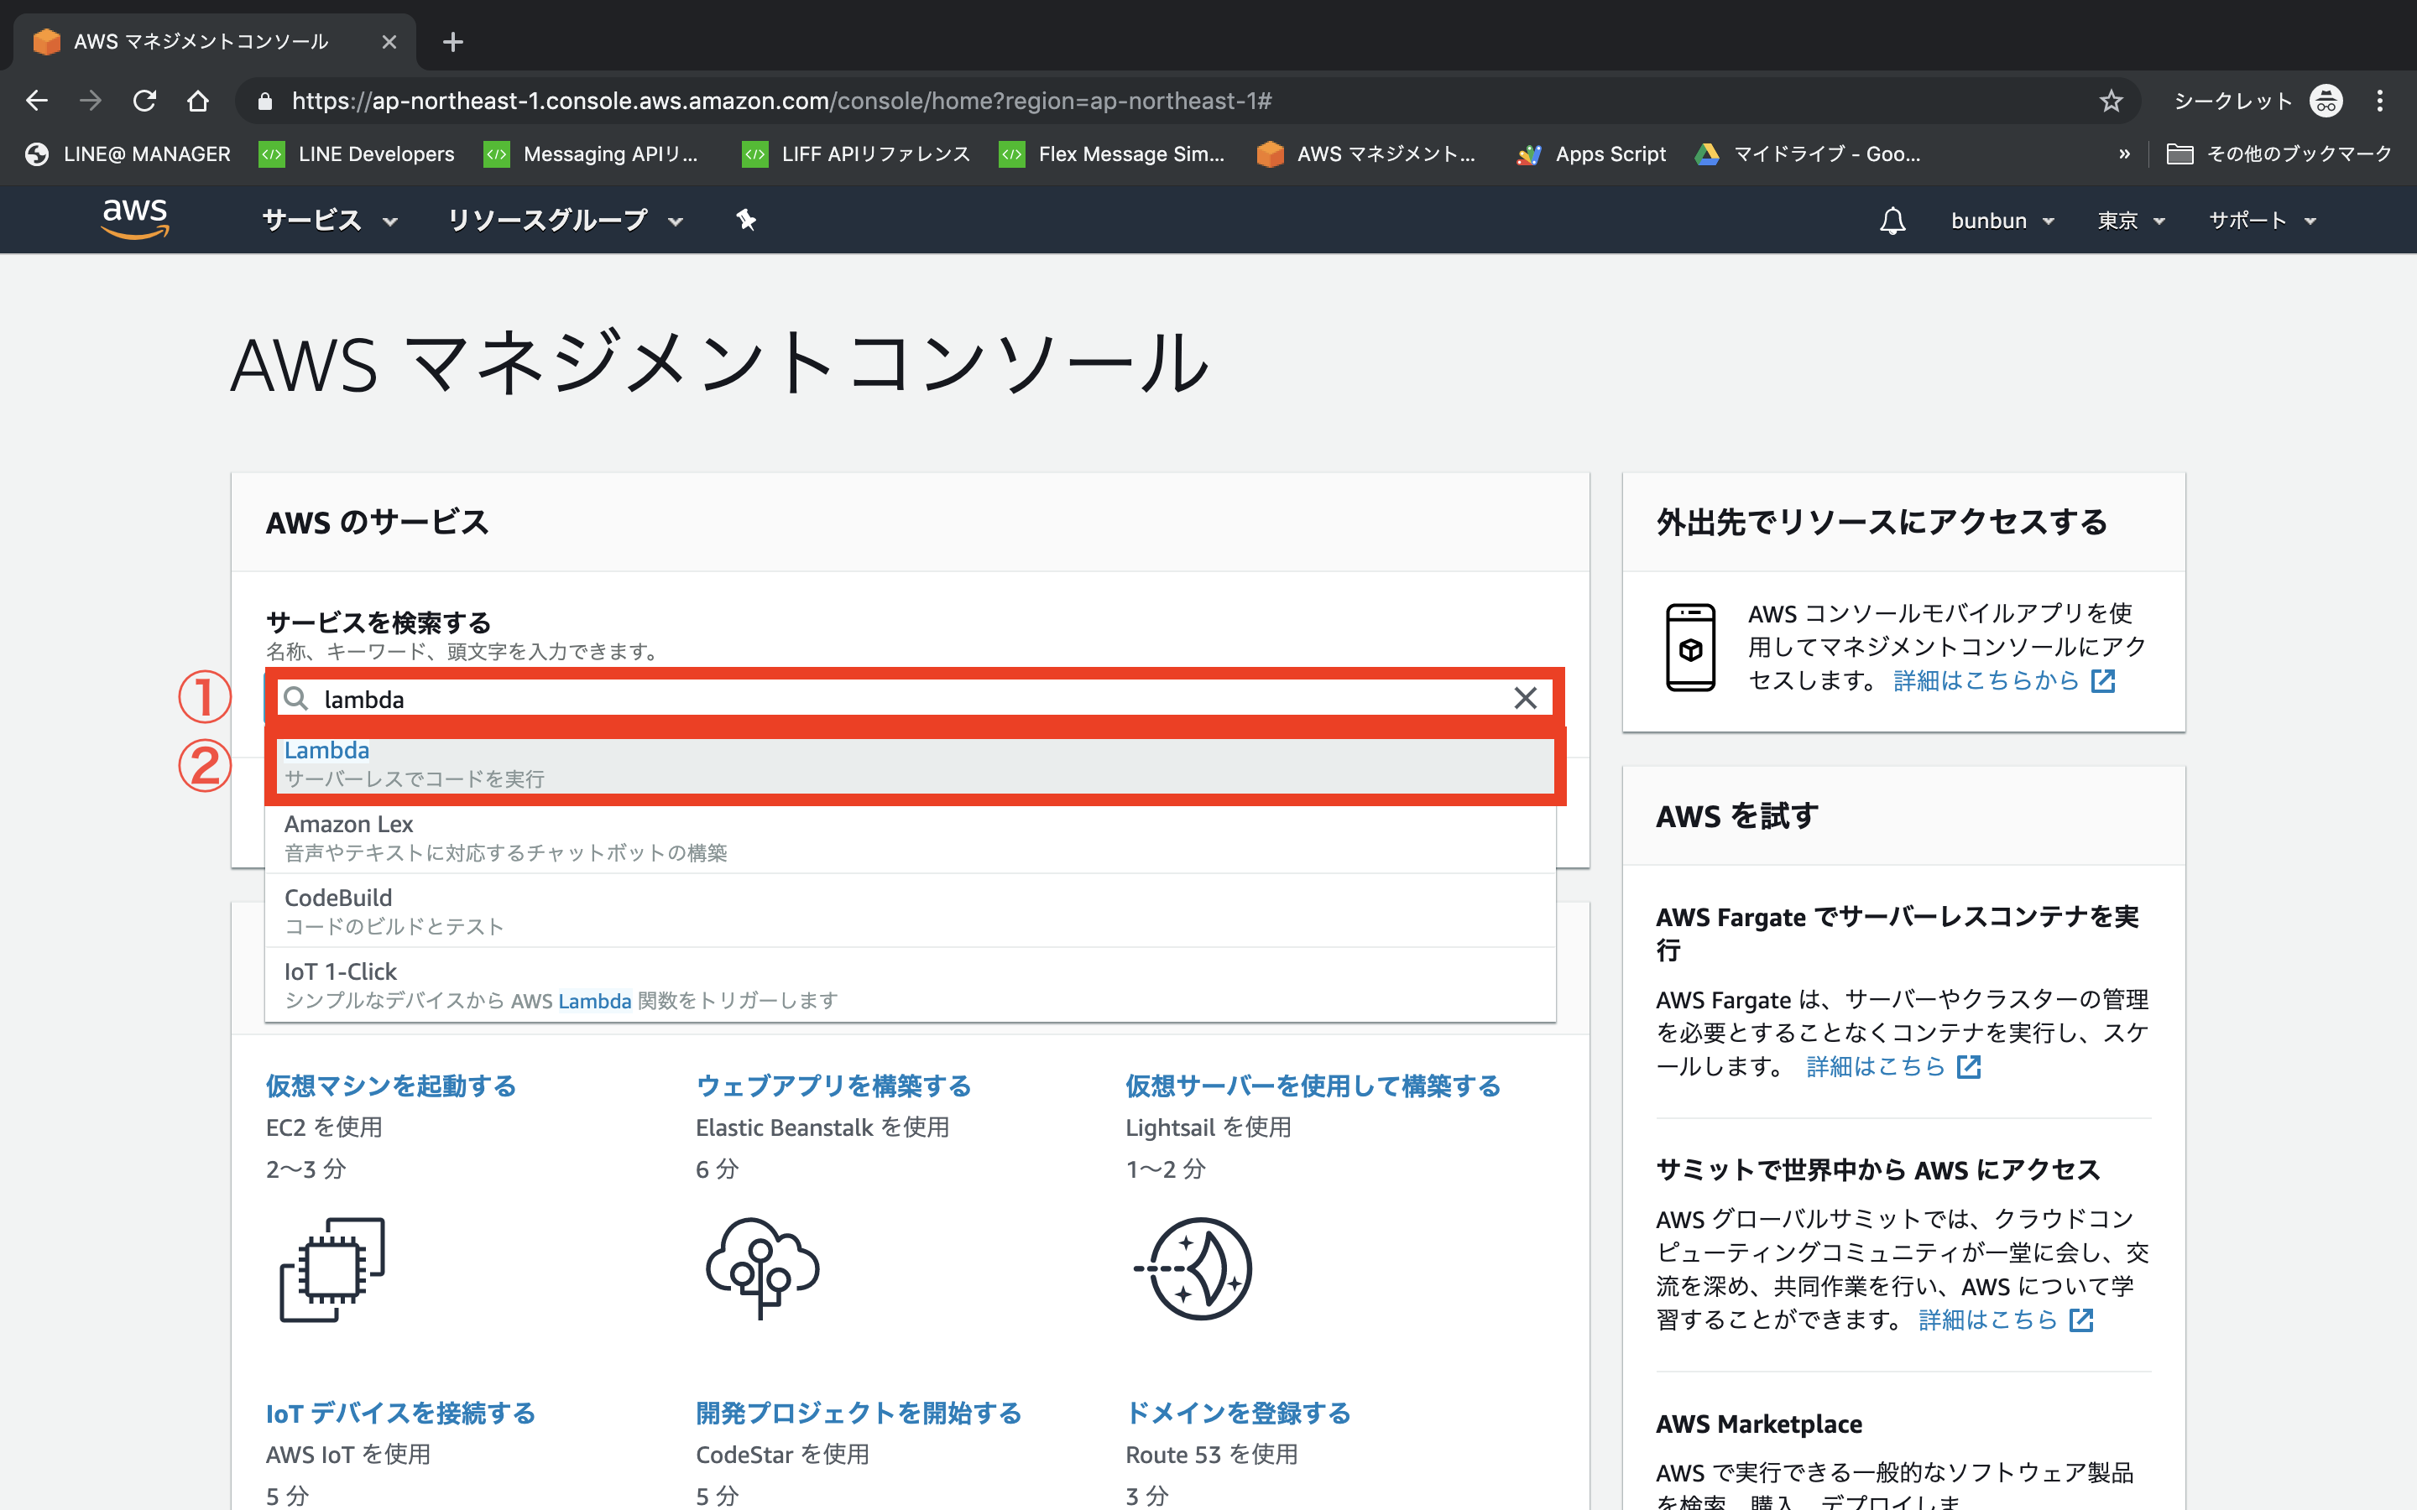The width and height of the screenshot is (2417, 1510).
Task: Open the bunbun account dropdown
Action: 2002,221
